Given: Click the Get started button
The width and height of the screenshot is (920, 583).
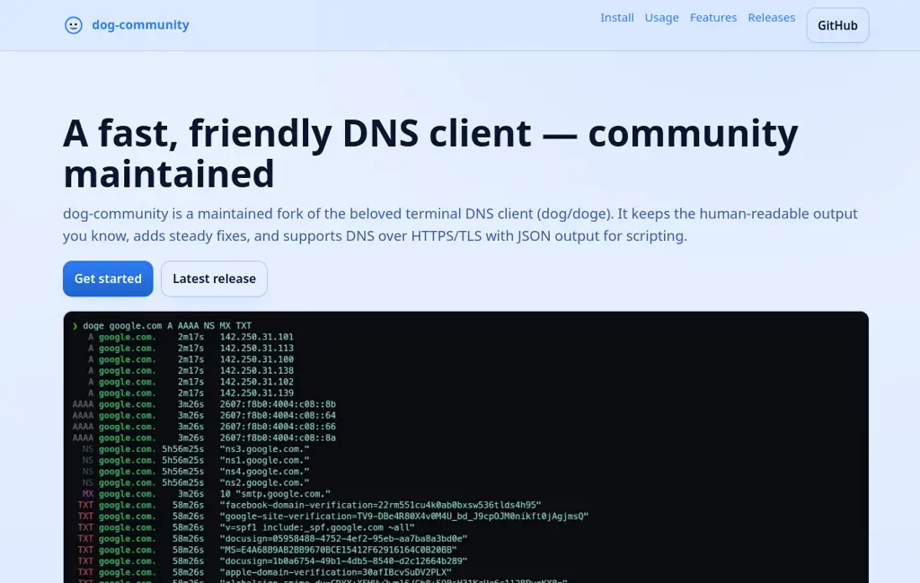Looking at the screenshot, I should tap(108, 278).
